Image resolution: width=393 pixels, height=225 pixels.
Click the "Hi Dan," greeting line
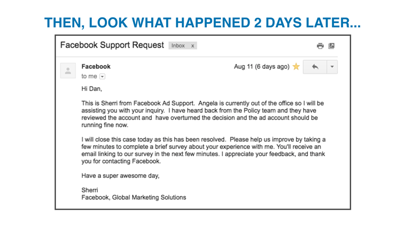click(92, 89)
